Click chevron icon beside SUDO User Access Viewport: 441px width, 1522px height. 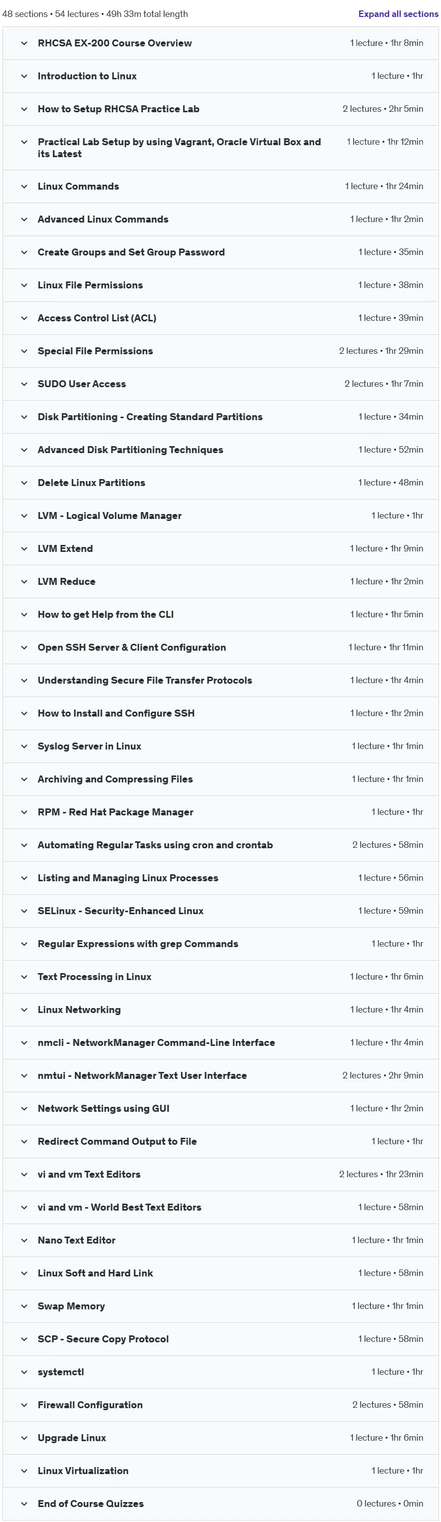click(24, 384)
